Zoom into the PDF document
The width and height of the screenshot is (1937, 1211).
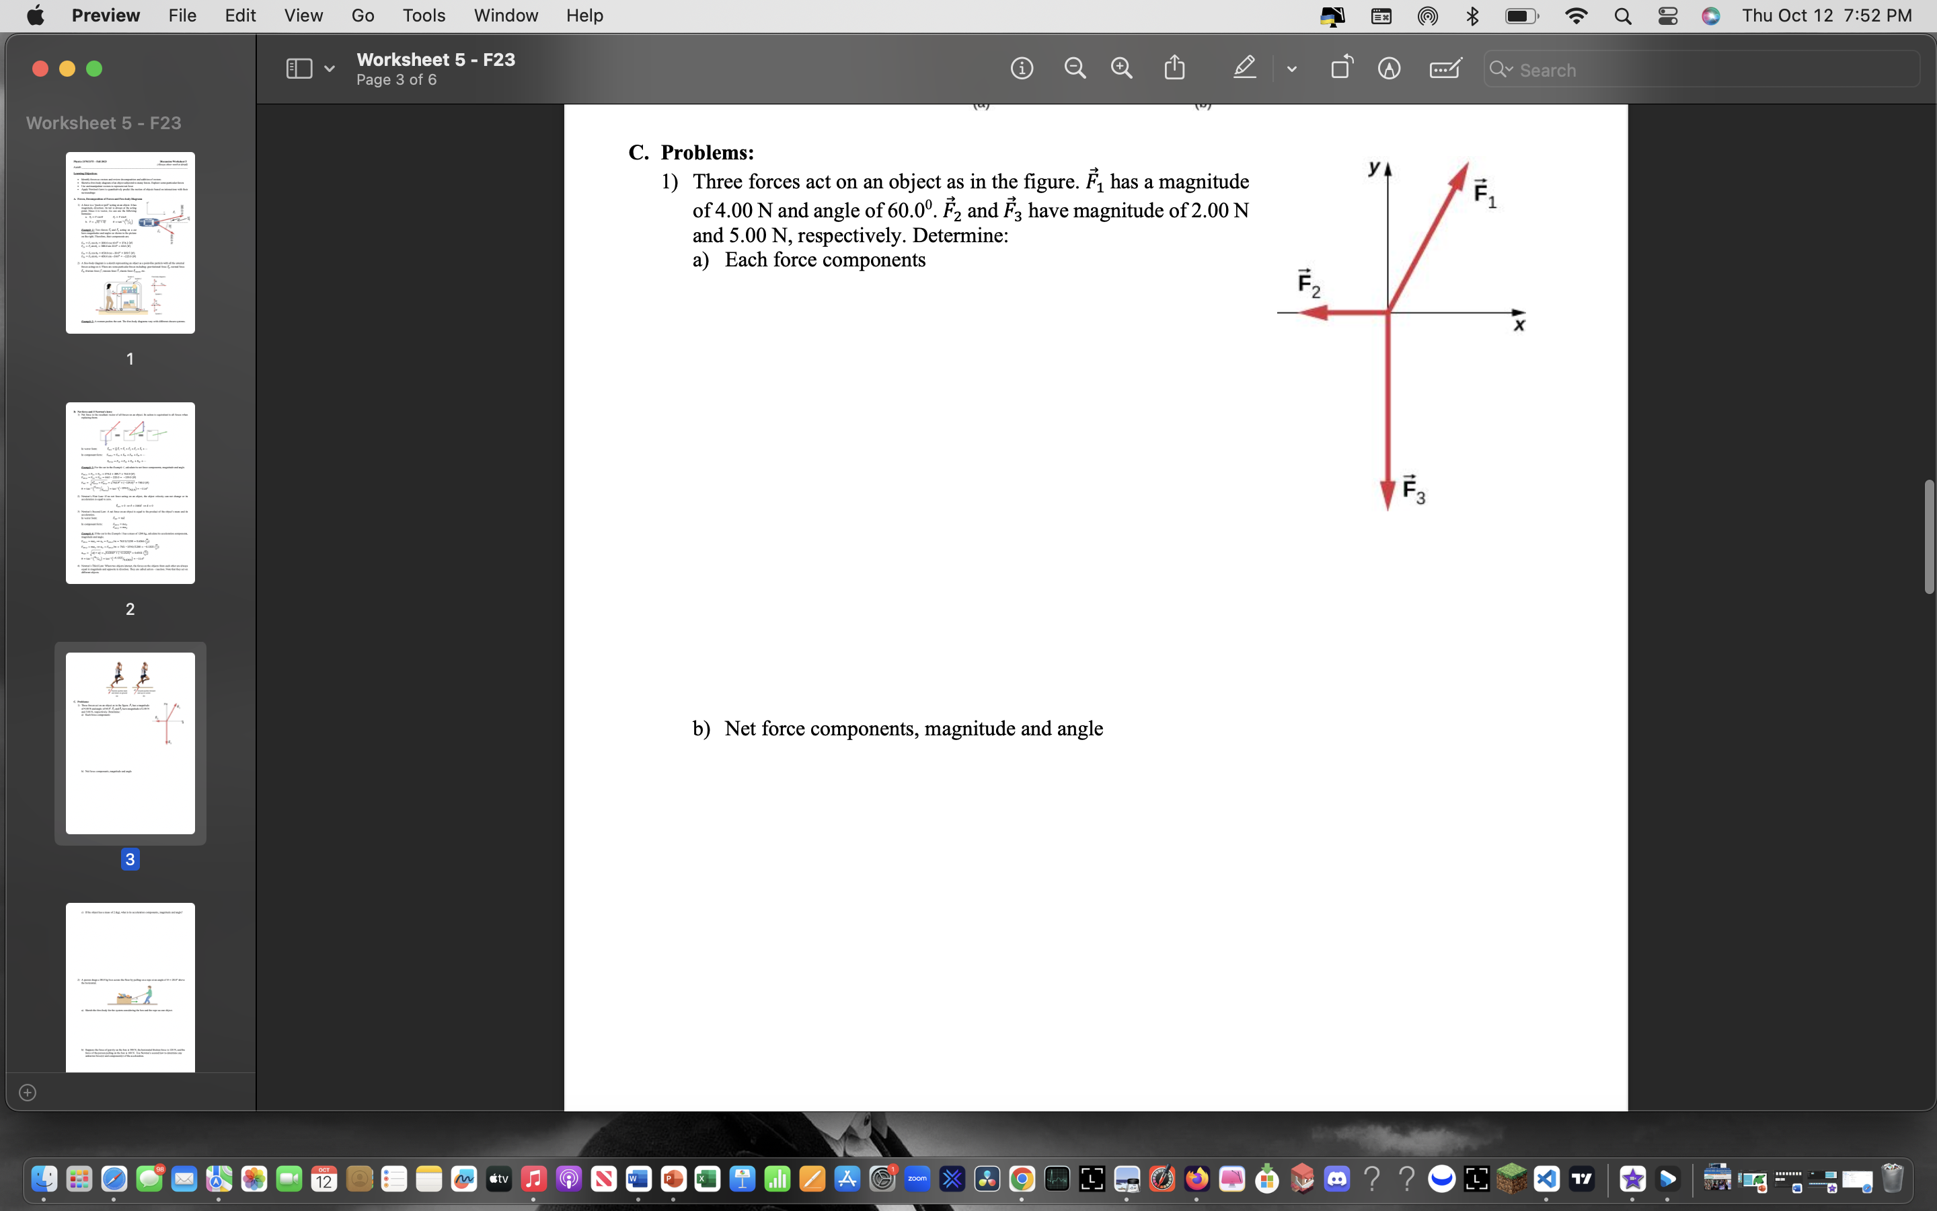tap(1121, 68)
